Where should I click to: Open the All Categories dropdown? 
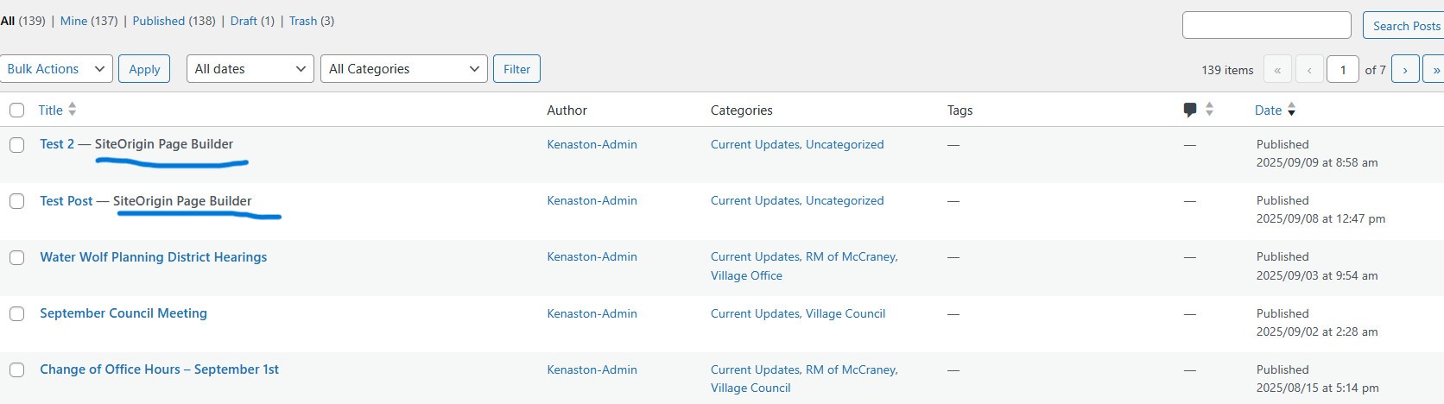403,69
